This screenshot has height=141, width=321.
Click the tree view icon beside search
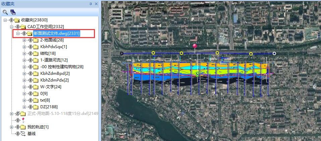point(13,12)
